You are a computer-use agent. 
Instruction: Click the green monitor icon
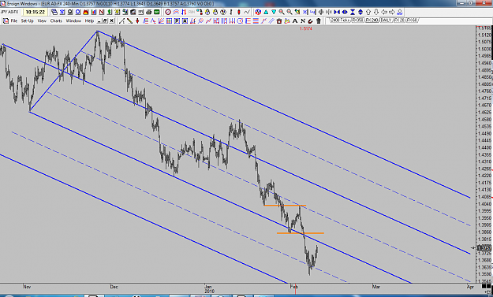(x=157, y=12)
